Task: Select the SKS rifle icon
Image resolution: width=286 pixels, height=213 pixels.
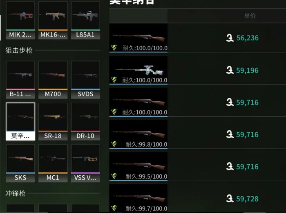Action: pyautogui.click(x=20, y=163)
